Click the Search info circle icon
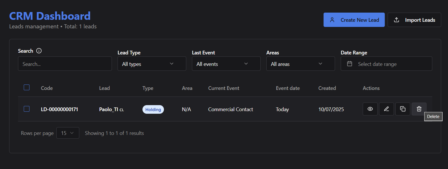 39,51
